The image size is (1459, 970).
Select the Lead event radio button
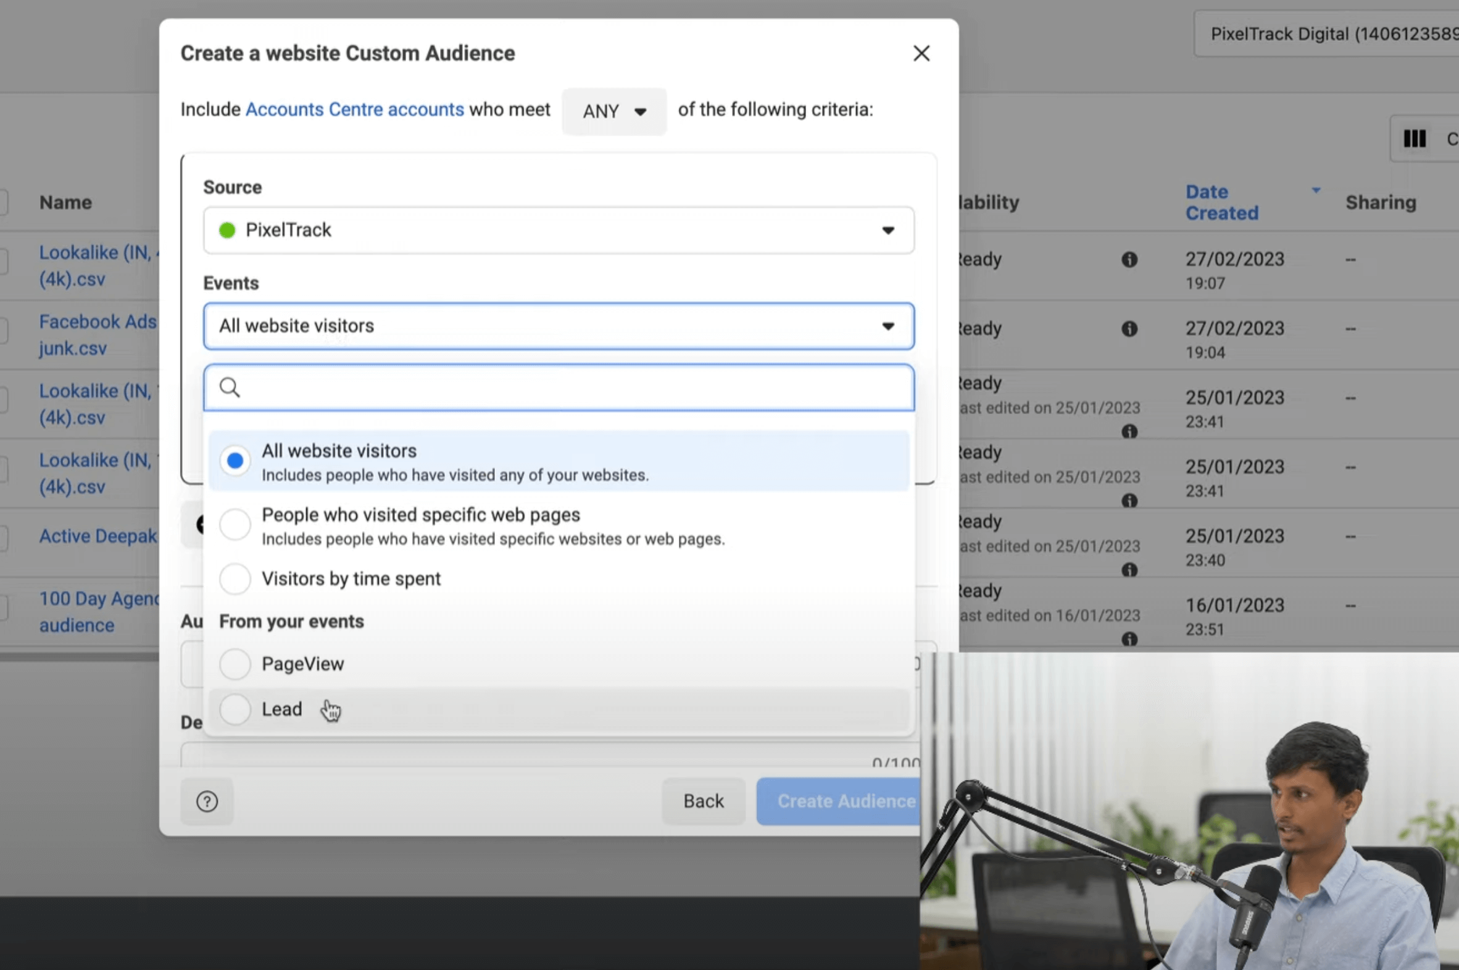click(x=235, y=709)
